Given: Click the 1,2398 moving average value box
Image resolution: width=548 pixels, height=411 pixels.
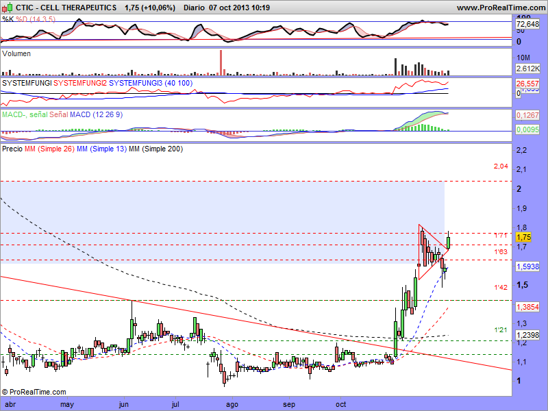Looking at the screenshot, I should (527, 335).
